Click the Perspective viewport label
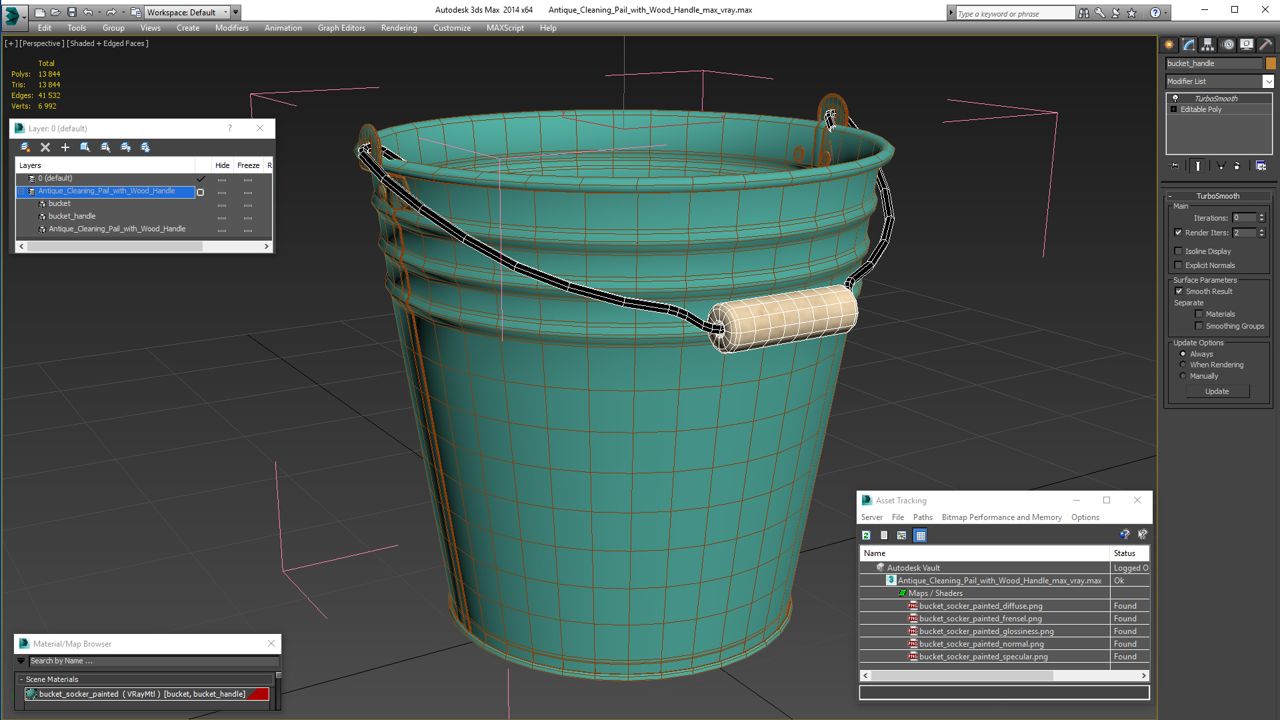This screenshot has height=720, width=1280. (x=42, y=43)
